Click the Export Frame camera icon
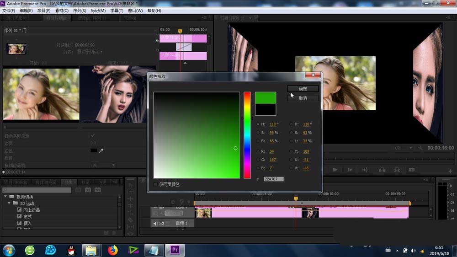Image resolution: width=457 pixels, height=257 pixels. (412, 170)
